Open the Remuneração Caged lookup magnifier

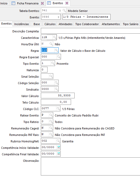point(51,128)
